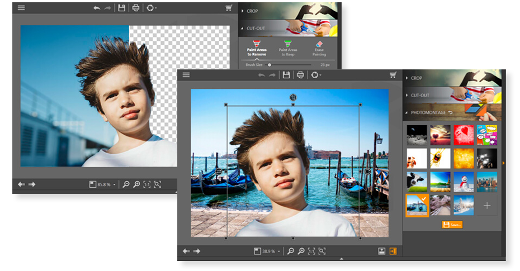Choose the snowy winter trees background thumbnail
This screenshot has height=271, width=520.
click(x=464, y=206)
